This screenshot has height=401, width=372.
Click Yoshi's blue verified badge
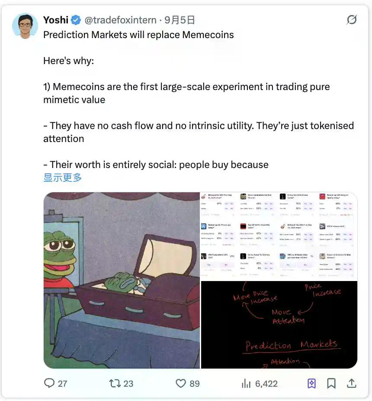coord(76,20)
